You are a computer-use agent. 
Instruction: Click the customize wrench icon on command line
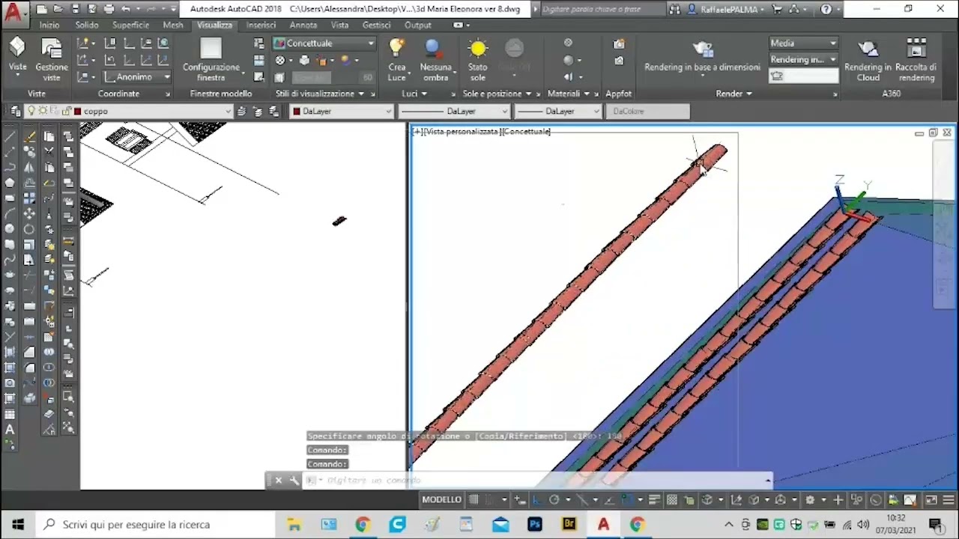pyautogui.click(x=294, y=481)
